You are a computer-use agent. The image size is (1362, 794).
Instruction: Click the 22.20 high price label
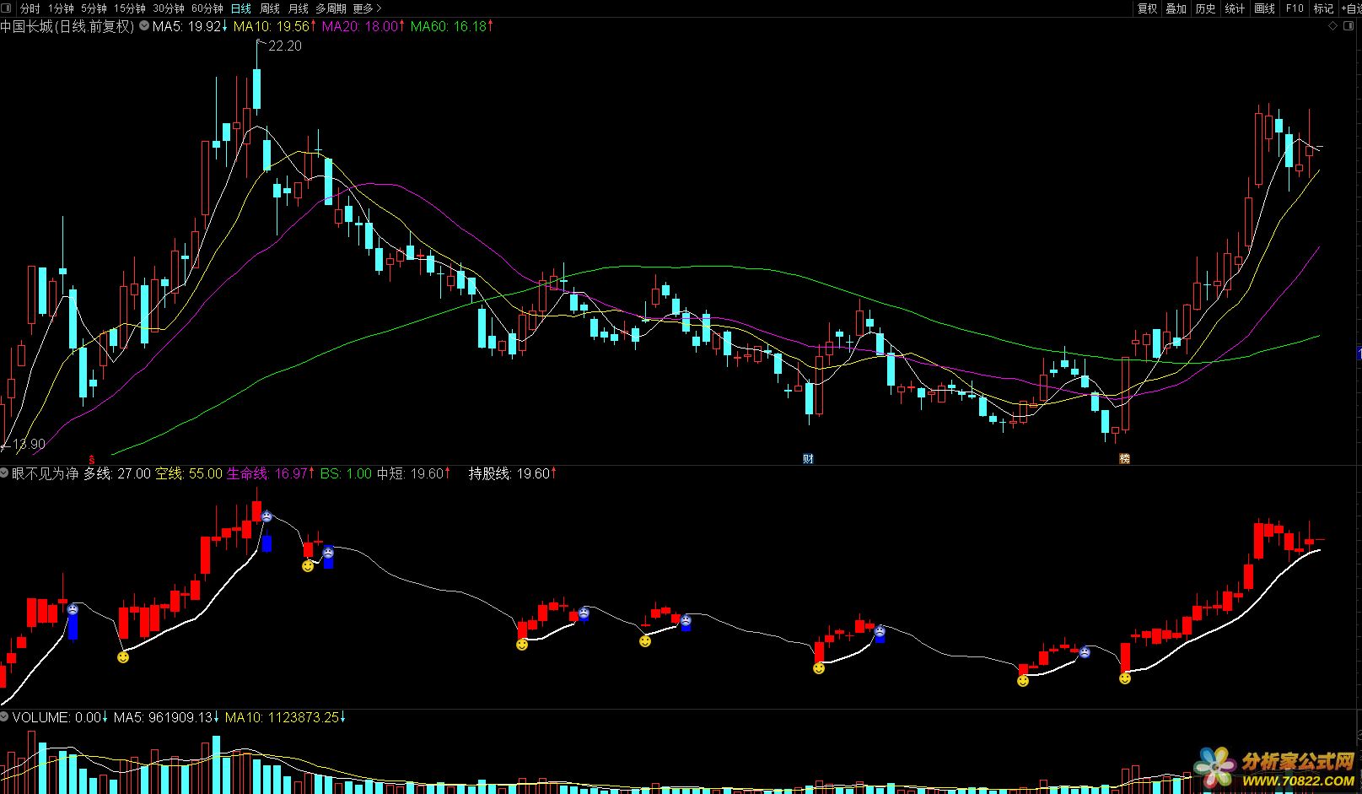point(284,46)
